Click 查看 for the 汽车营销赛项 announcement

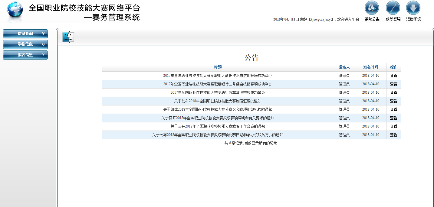[x=393, y=93]
